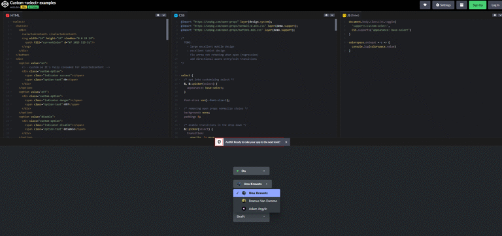
Task: Click arrow icon on the Draft select
Action: click(264, 216)
